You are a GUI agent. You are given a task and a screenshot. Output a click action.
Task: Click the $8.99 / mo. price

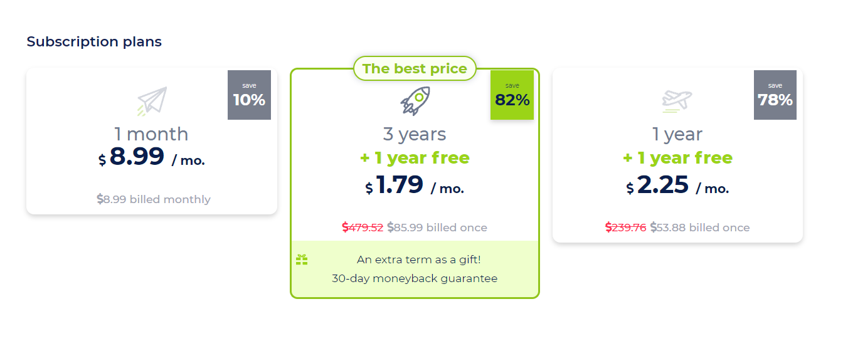(x=151, y=157)
